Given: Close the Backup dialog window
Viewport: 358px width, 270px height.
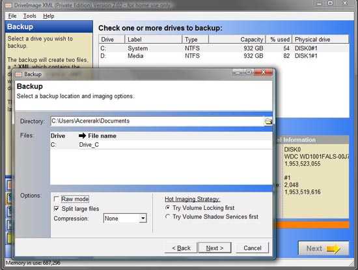Looking at the screenshot, I should tap(263, 72).
